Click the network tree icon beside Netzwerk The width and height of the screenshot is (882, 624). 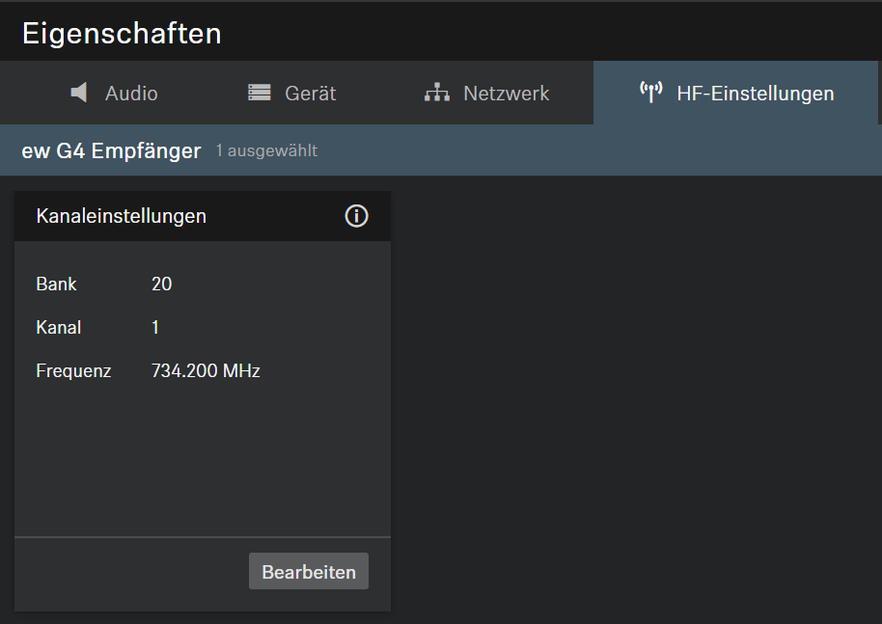coord(437,93)
